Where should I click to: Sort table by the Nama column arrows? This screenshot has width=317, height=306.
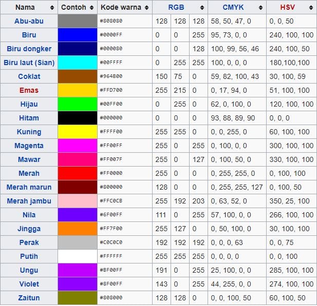(51, 8)
